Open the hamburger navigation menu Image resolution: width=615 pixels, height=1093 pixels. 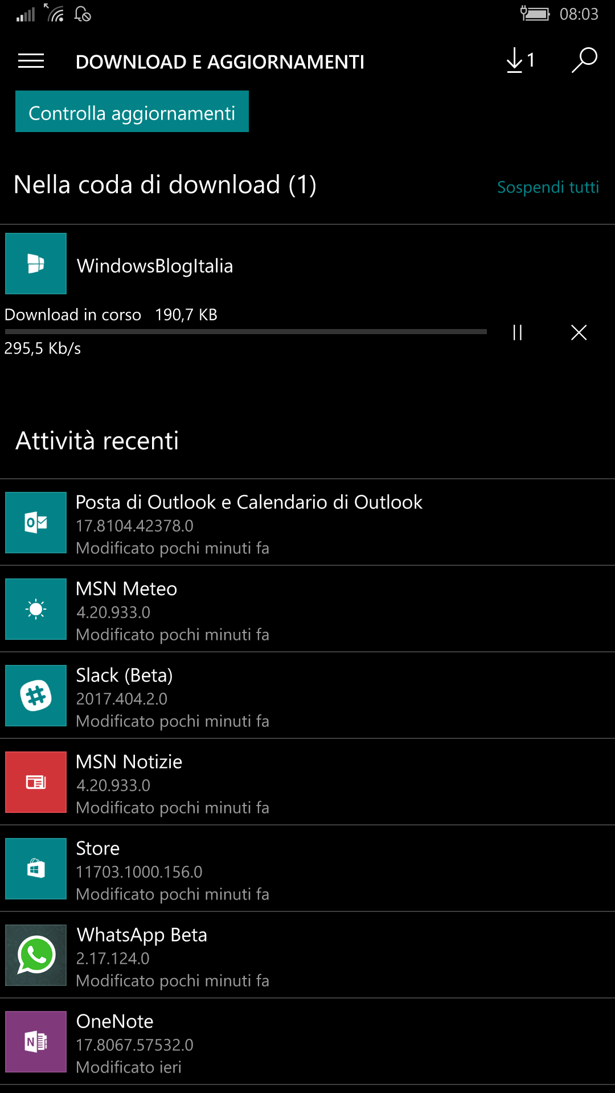point(31,61)
